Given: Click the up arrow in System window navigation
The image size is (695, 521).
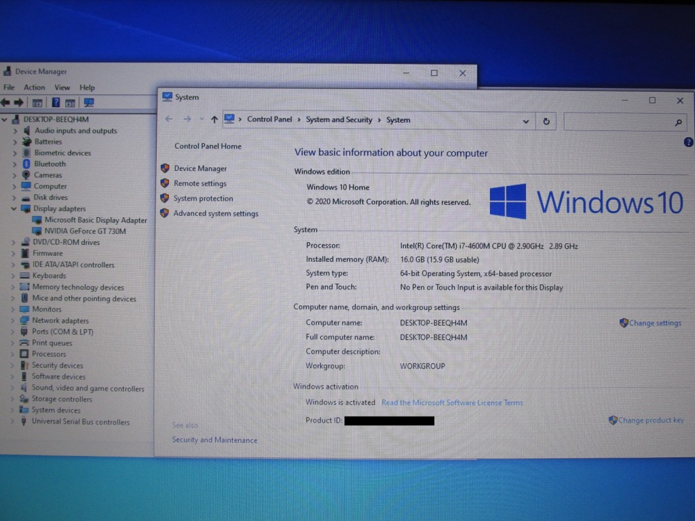Looking at the screenshot, I should pos(214,119).
